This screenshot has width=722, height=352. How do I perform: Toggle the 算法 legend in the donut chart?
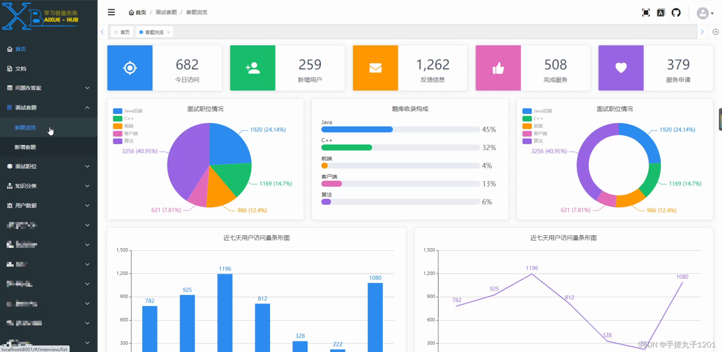533,141
